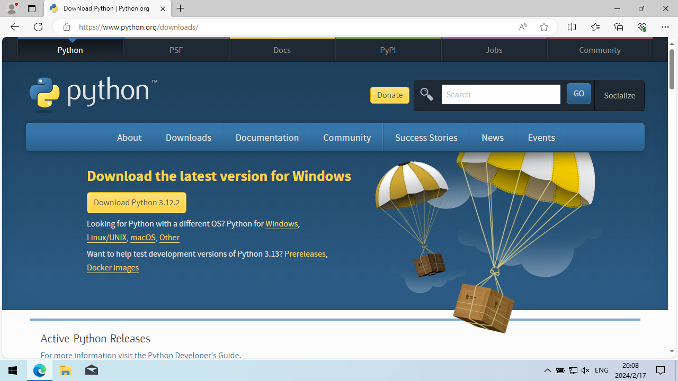Screen dimensions: 678x381
Task: Open Collections panel
Action: [x=618, y=27]
